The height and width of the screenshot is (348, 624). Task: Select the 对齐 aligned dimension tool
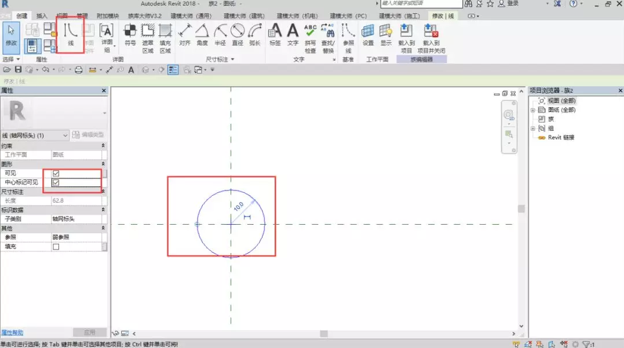[185, 34]
